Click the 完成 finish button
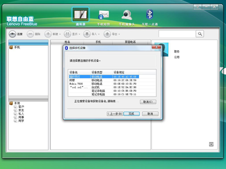The height and width of the screenshot is (169, 226). (132, 114)
